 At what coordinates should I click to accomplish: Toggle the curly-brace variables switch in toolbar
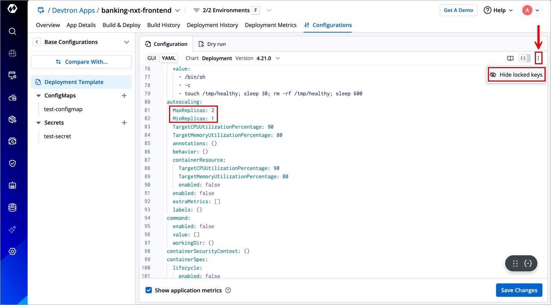pos(524,59)
